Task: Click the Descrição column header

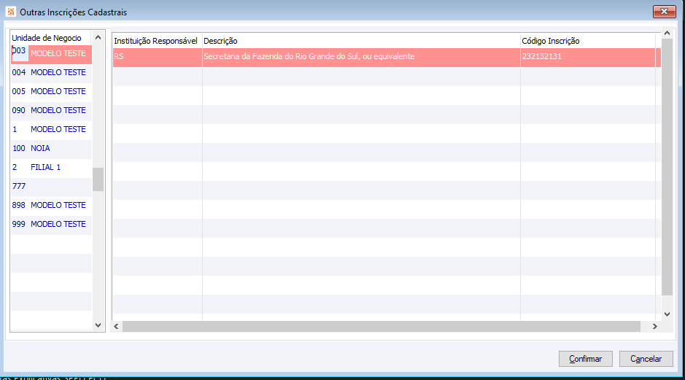Action: click(x=361, y=41)
